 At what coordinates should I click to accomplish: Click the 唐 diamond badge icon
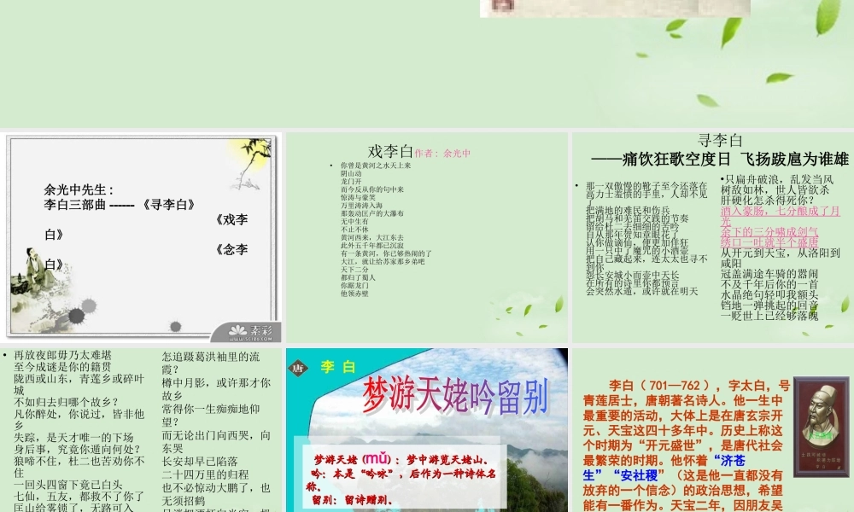point(298,369)
